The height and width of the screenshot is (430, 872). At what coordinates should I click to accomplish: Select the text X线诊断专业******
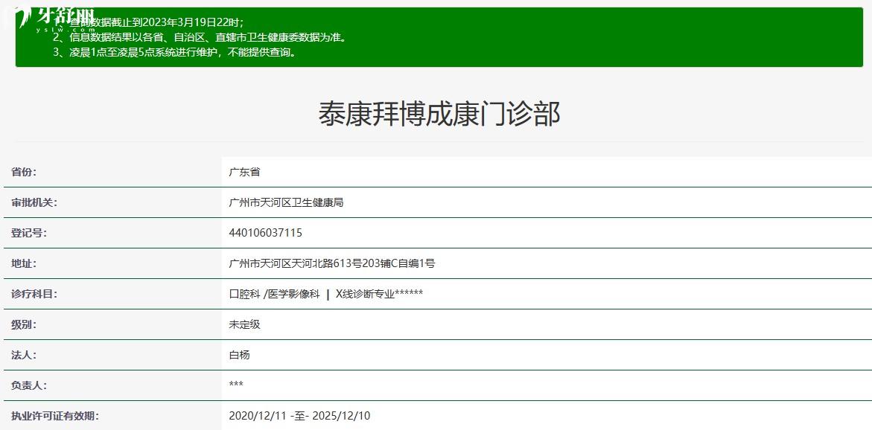379,294
